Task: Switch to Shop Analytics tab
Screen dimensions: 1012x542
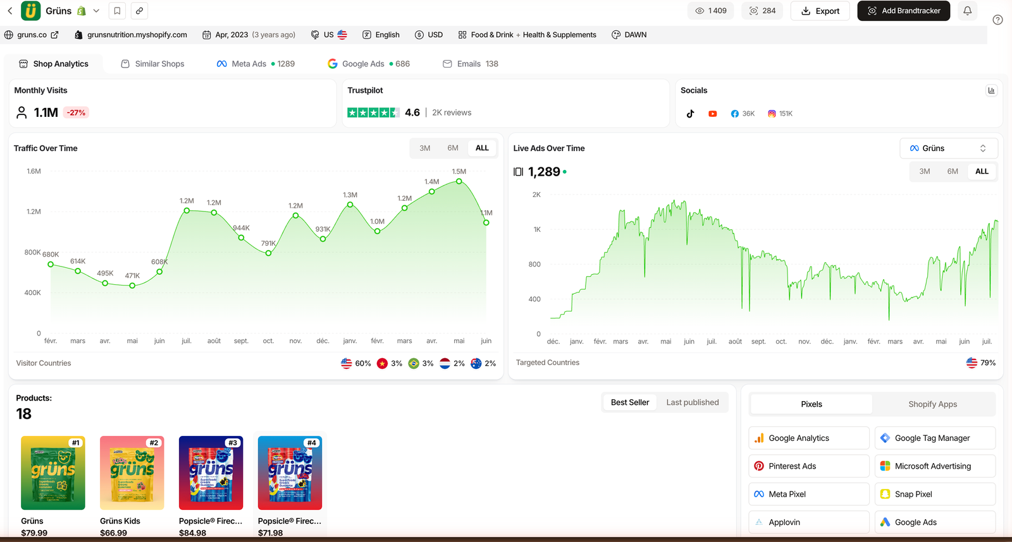Action: click(x=54, y=64)
